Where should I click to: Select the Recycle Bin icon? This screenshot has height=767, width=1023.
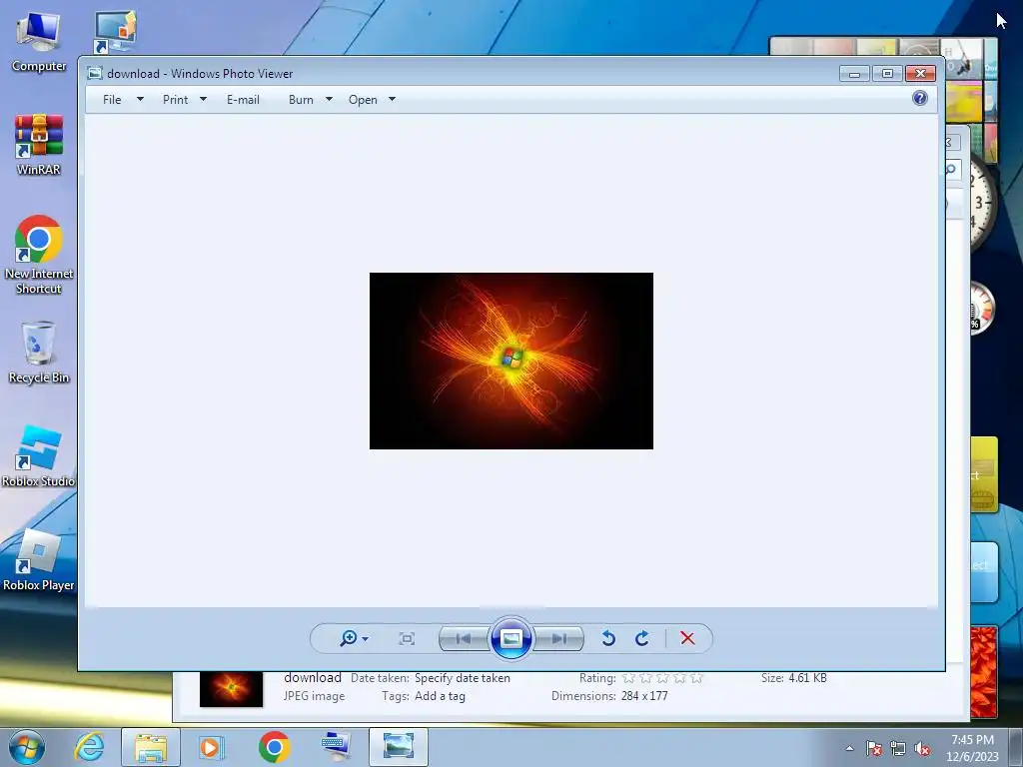point(39,353)
